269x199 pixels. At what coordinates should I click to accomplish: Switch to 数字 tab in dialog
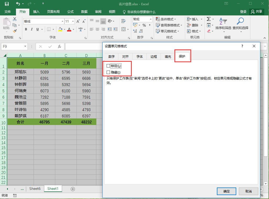coord(112,56)
